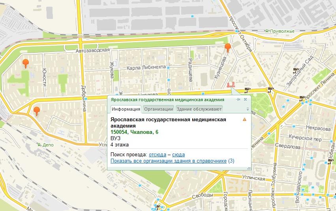The height and width of the screenshot is (211, 336).
Task: Click the проспект Октября label
Action: pyautogui.click(x=240, y=33)
